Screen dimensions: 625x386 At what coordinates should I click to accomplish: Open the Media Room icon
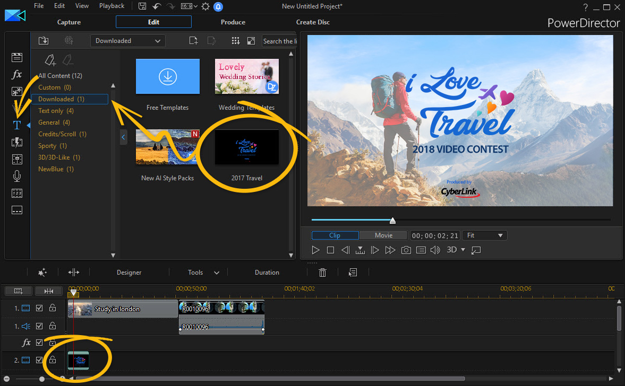(17, 57)
